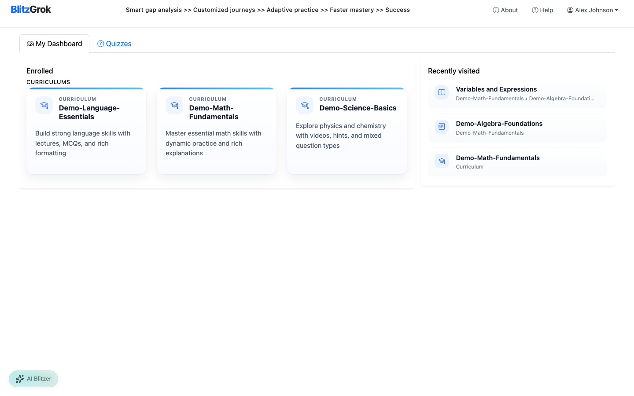
Task: Click the CURRICULUMS subheading
Action: 48,82
